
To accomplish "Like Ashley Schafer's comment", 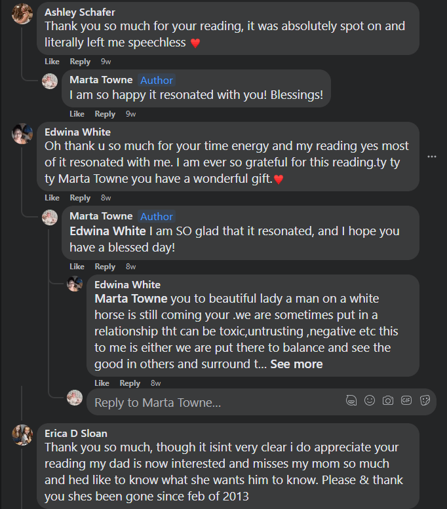I will pyautogui.click(x=52, y=62).
